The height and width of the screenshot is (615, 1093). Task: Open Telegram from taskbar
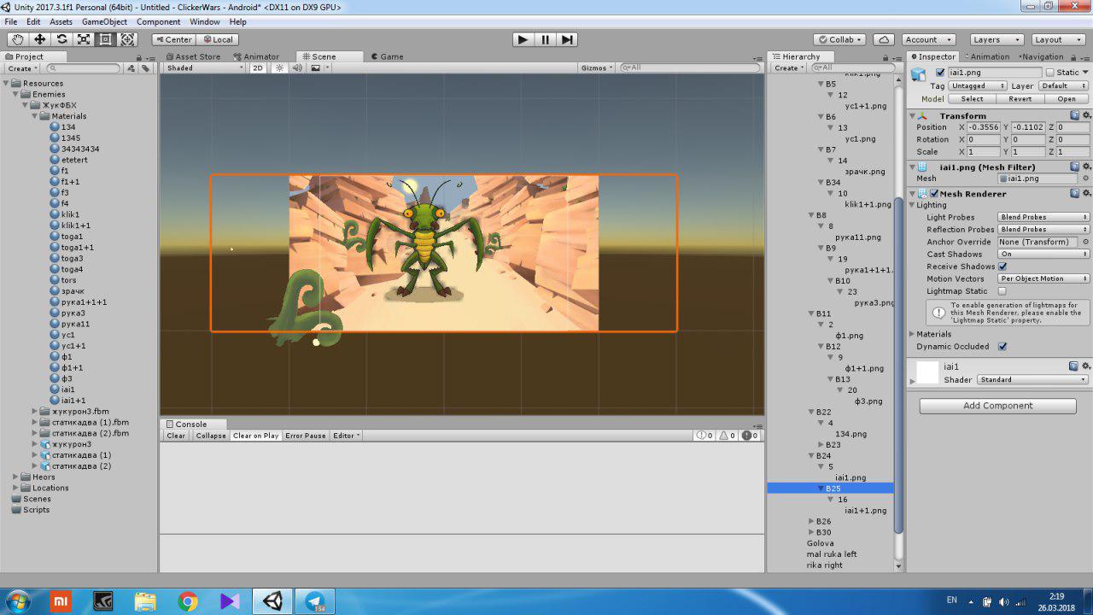point(315,601)
